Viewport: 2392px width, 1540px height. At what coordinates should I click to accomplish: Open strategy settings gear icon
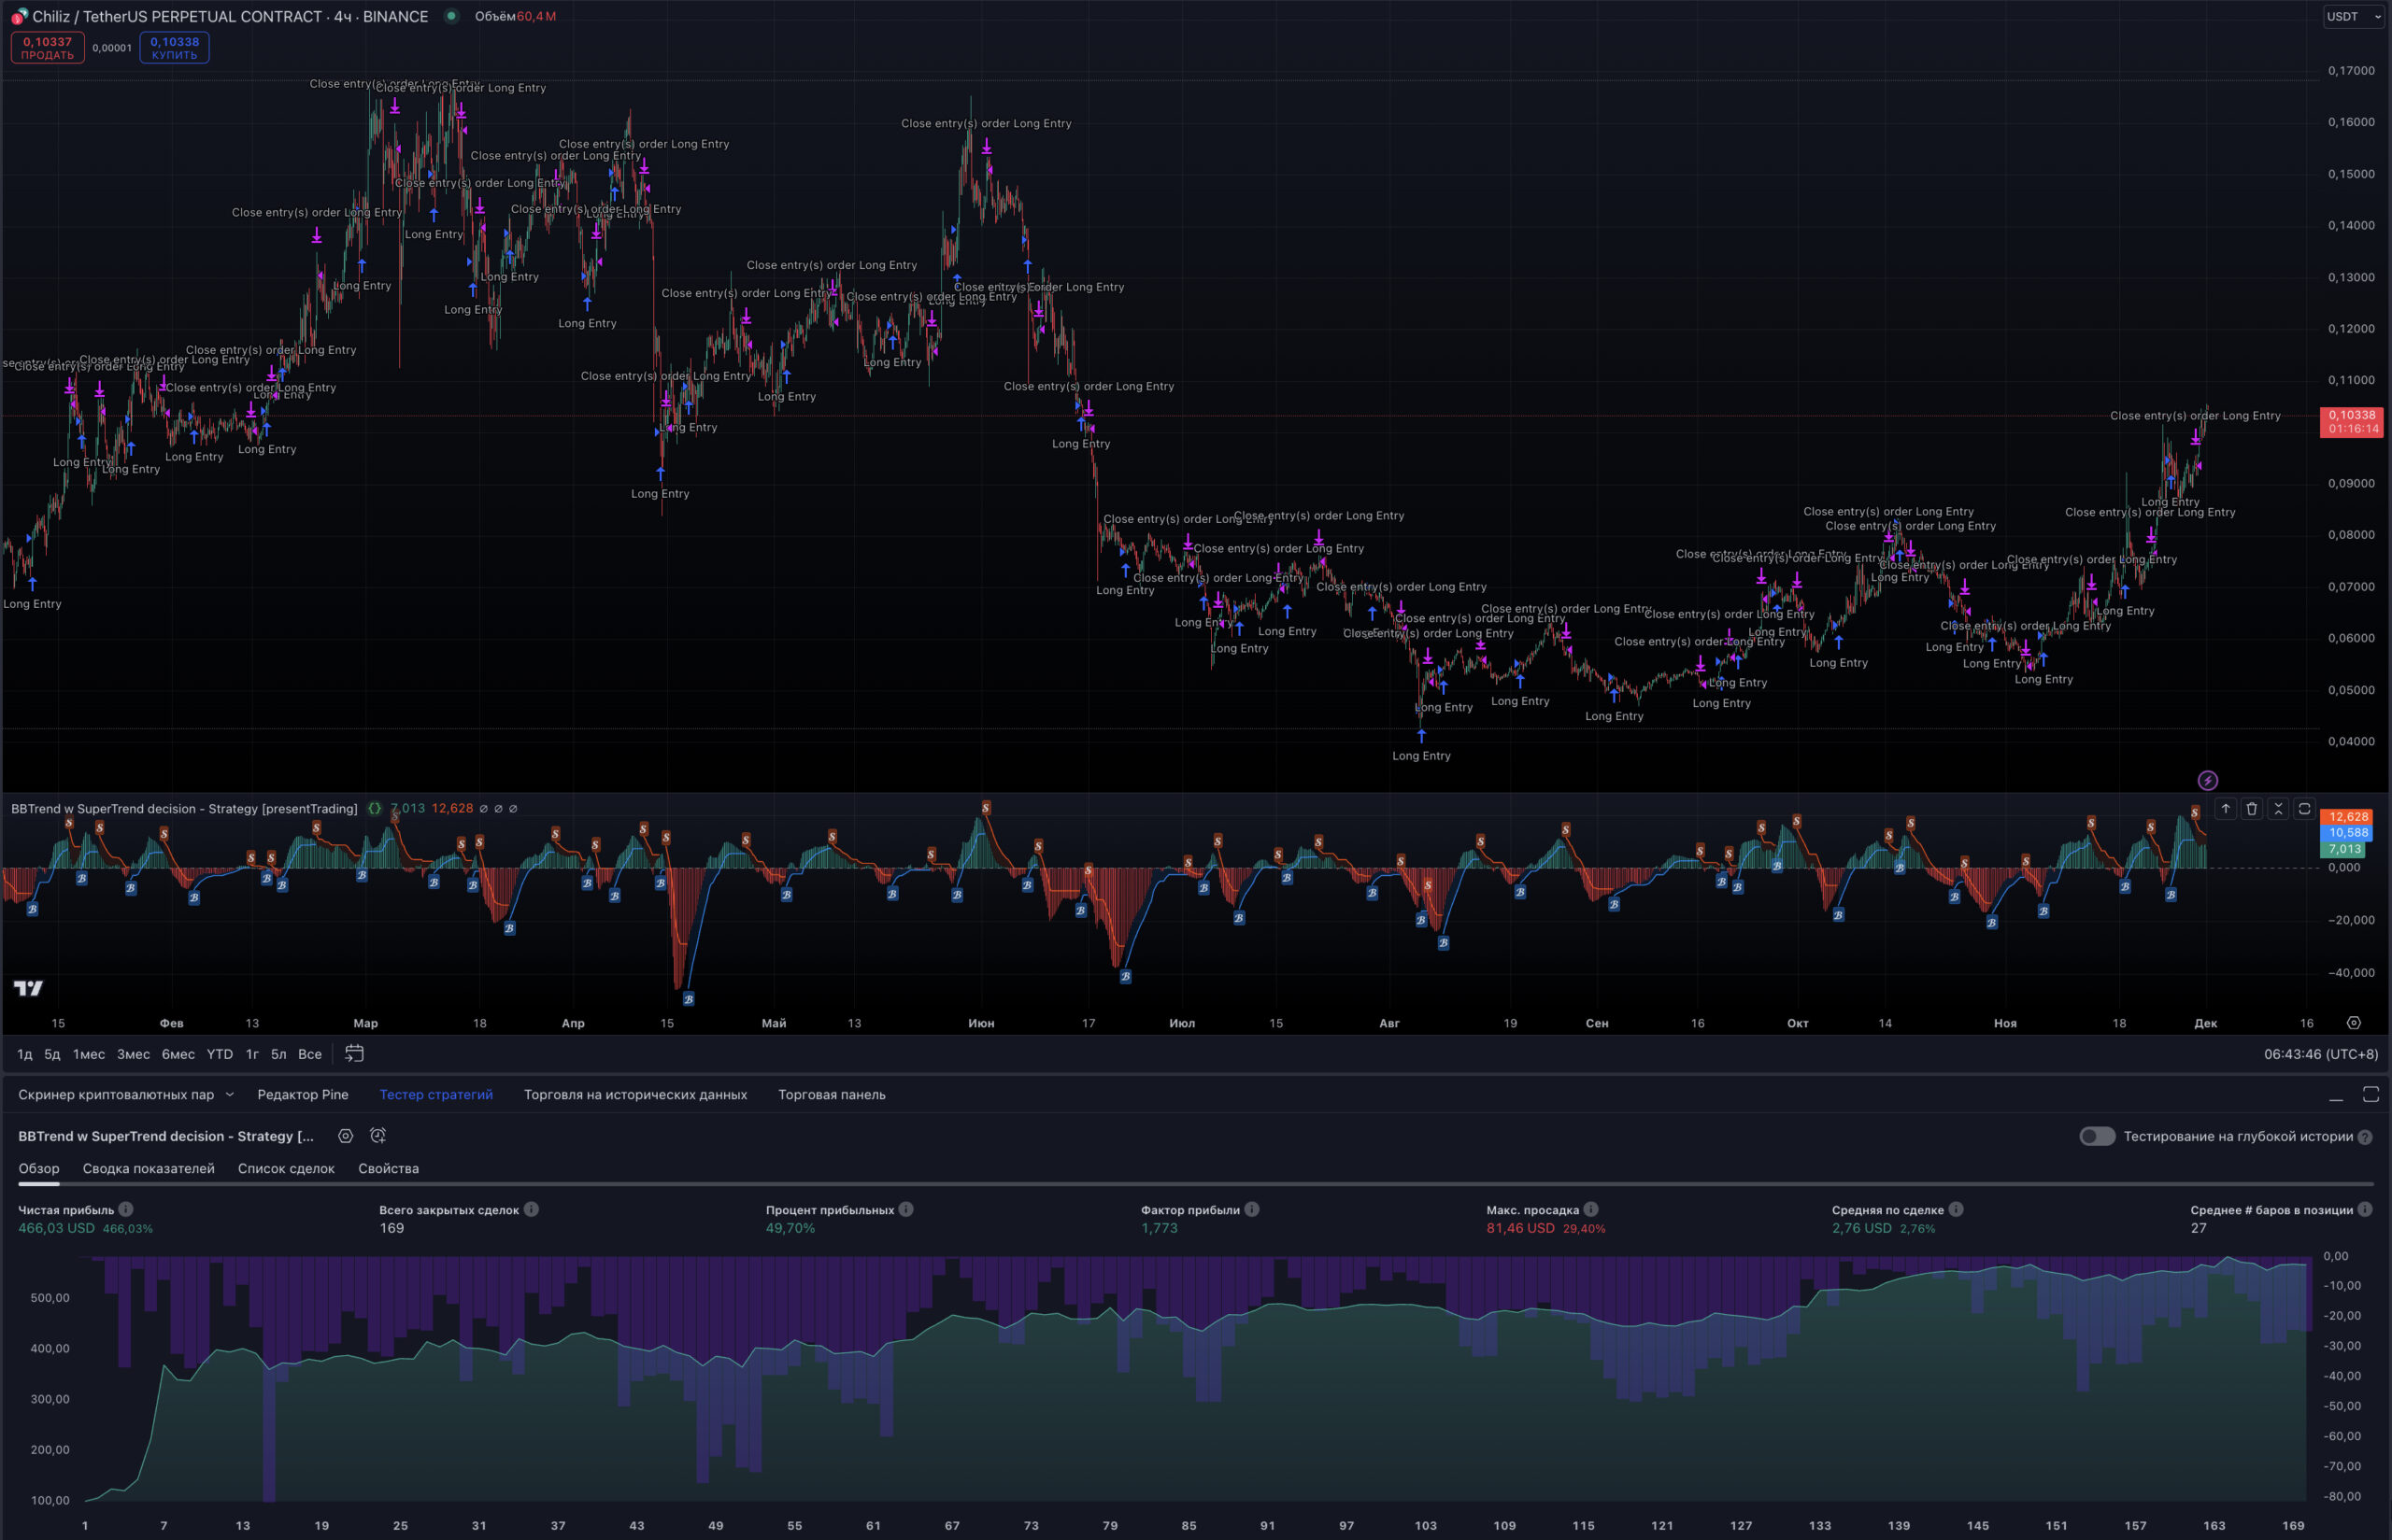click(345, 1136)
